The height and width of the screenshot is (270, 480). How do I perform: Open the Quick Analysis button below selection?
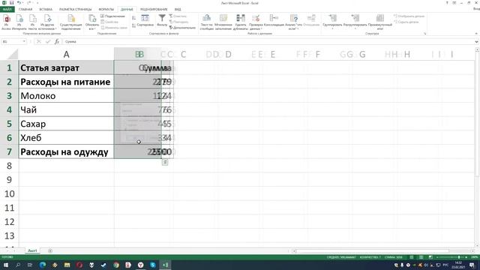click(165, 162)
